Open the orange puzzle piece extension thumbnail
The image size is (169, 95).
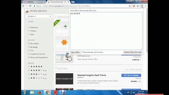[62, 42]
